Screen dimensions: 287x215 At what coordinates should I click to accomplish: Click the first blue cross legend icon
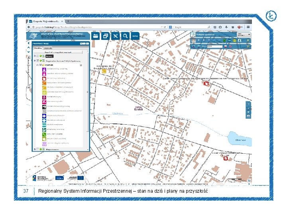44,116
